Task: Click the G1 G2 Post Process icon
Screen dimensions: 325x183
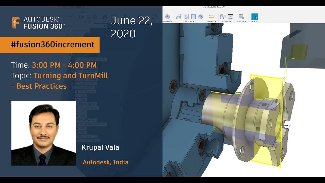Action: (x=186, y=17)
